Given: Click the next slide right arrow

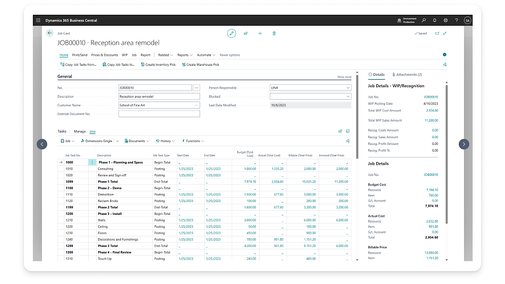Looking at the screenshot, I should (464, 144).
